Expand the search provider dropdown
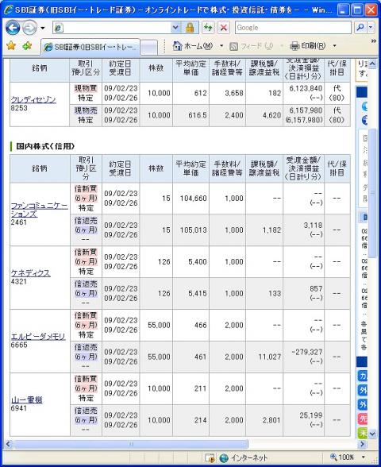Viewport: 381px width, 467px height. (371, 27)
